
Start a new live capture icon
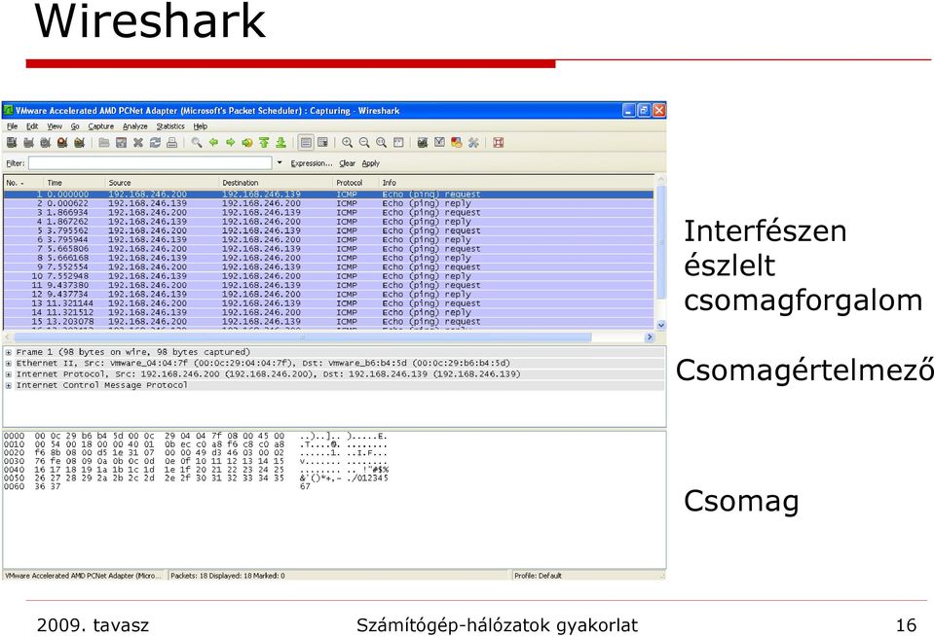coord(45,142)
